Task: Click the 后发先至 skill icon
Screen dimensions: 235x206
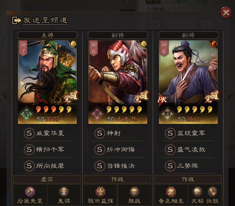Action: coord(30,192)
